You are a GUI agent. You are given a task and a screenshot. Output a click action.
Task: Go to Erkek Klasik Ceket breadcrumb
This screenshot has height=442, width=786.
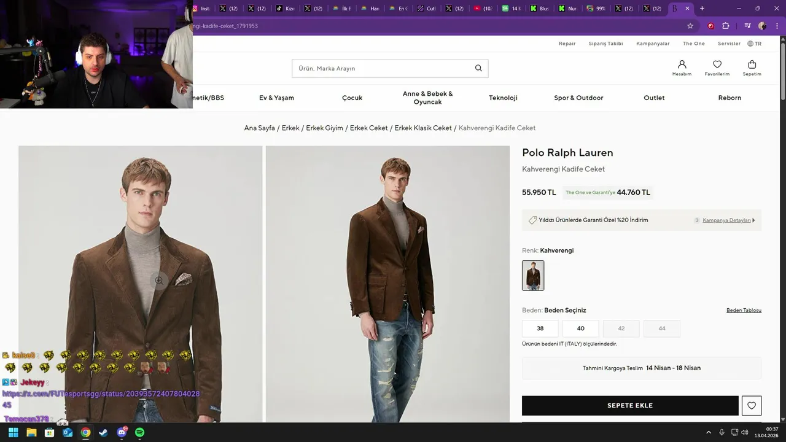click(x=423, y=128)
